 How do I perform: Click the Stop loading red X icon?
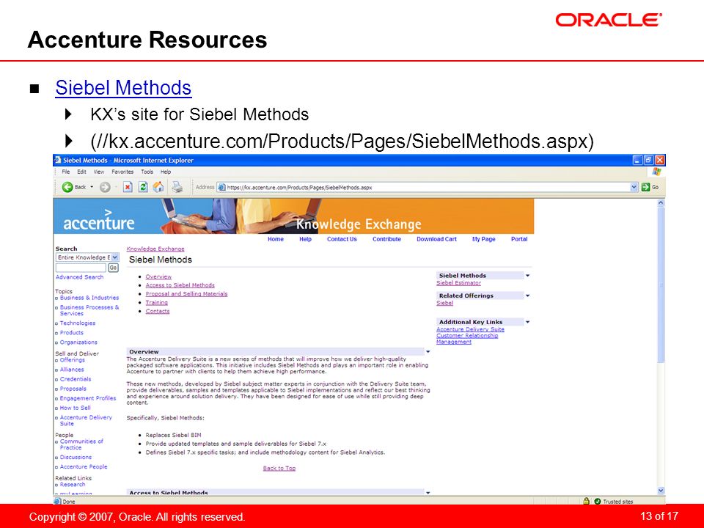pos(128,187)
